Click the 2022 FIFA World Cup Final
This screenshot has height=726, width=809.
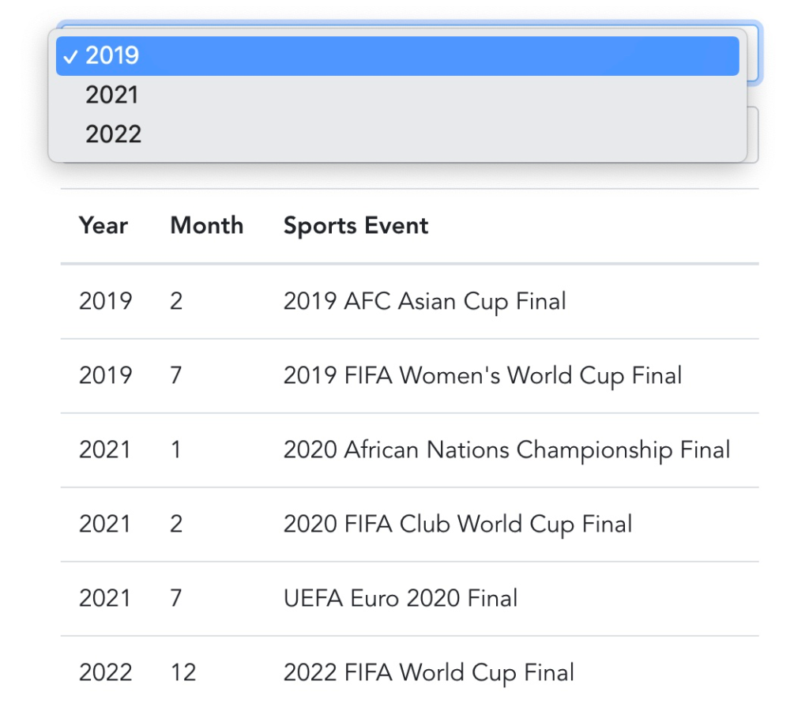(x=429, y=672)
